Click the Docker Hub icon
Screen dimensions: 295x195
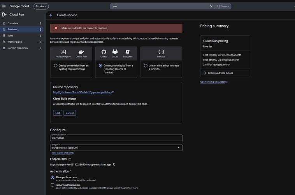tap(81, 52)
